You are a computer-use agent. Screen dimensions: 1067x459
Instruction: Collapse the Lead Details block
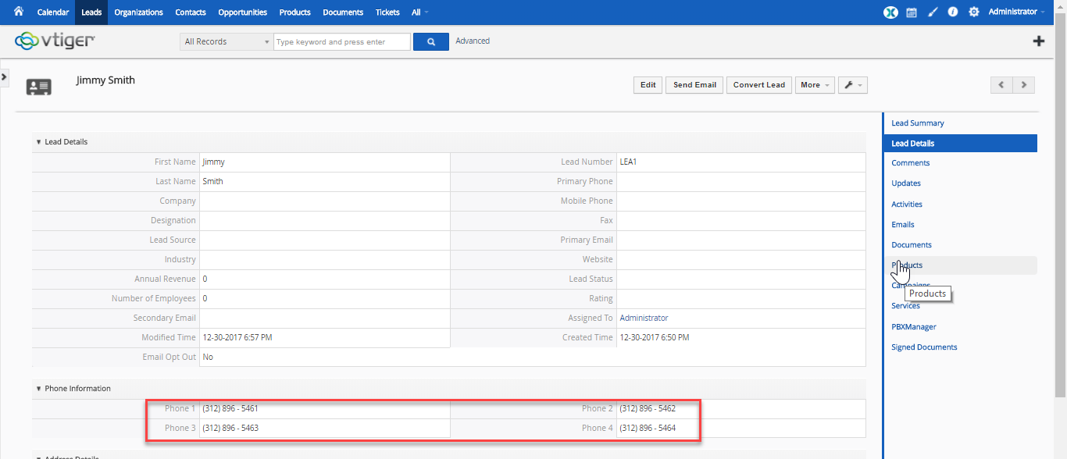coord(39,142)
